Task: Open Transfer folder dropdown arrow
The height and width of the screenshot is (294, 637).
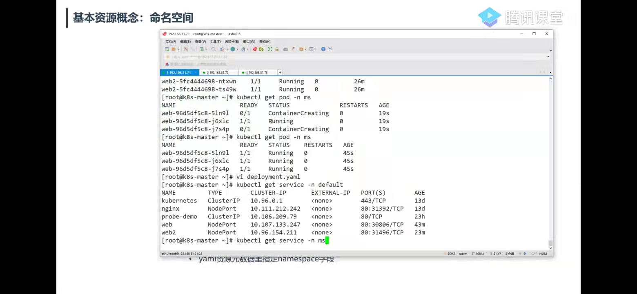Action: coord(306,49)
